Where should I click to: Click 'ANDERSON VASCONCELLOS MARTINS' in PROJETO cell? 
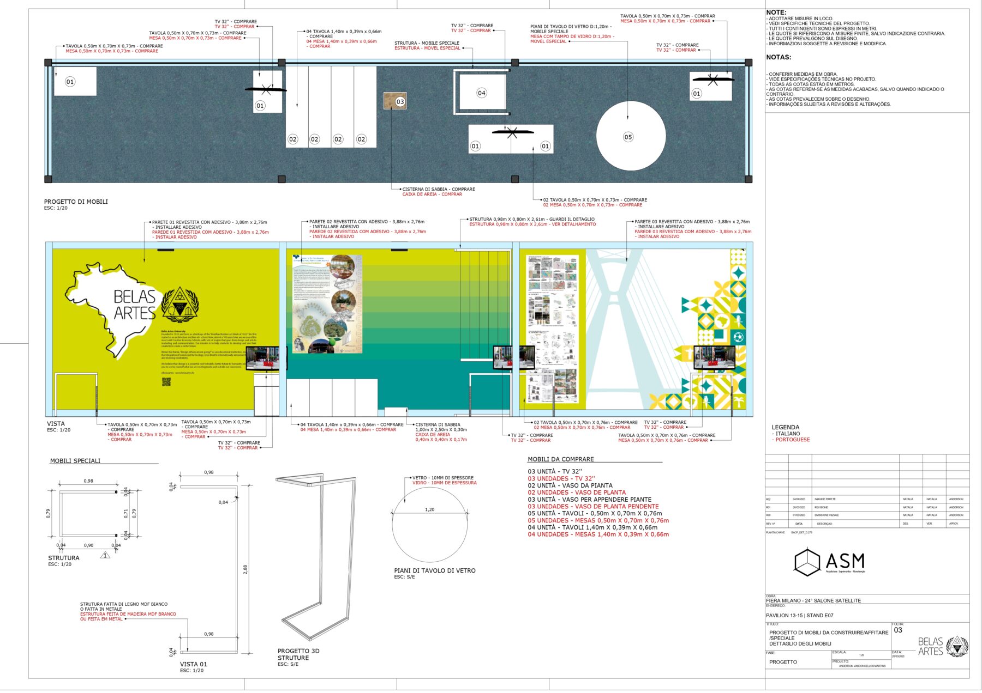click(x=863, y=666)
